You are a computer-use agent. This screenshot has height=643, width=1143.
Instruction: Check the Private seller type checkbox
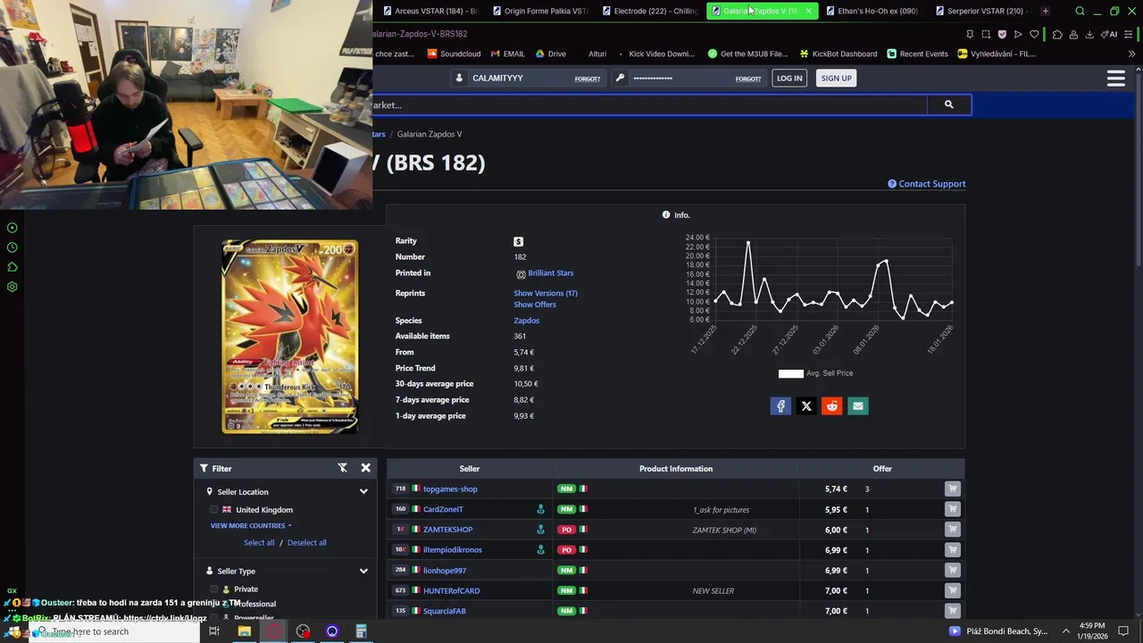(213, 589)
